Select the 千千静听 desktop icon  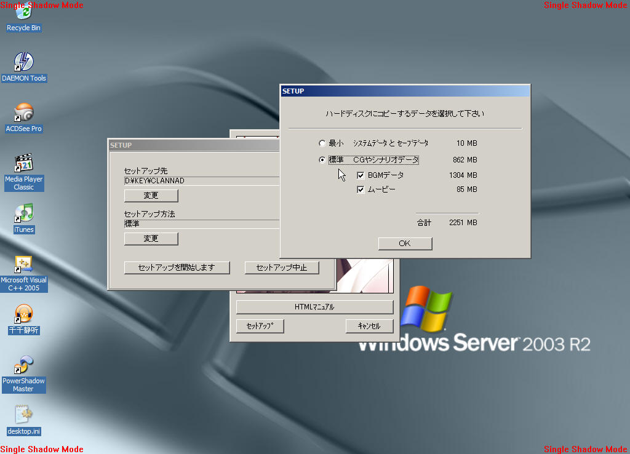coord(24,320)
